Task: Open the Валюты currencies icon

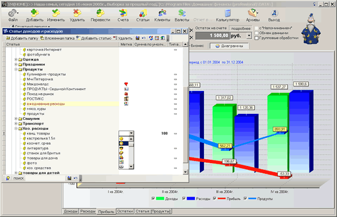Action: 182,13
